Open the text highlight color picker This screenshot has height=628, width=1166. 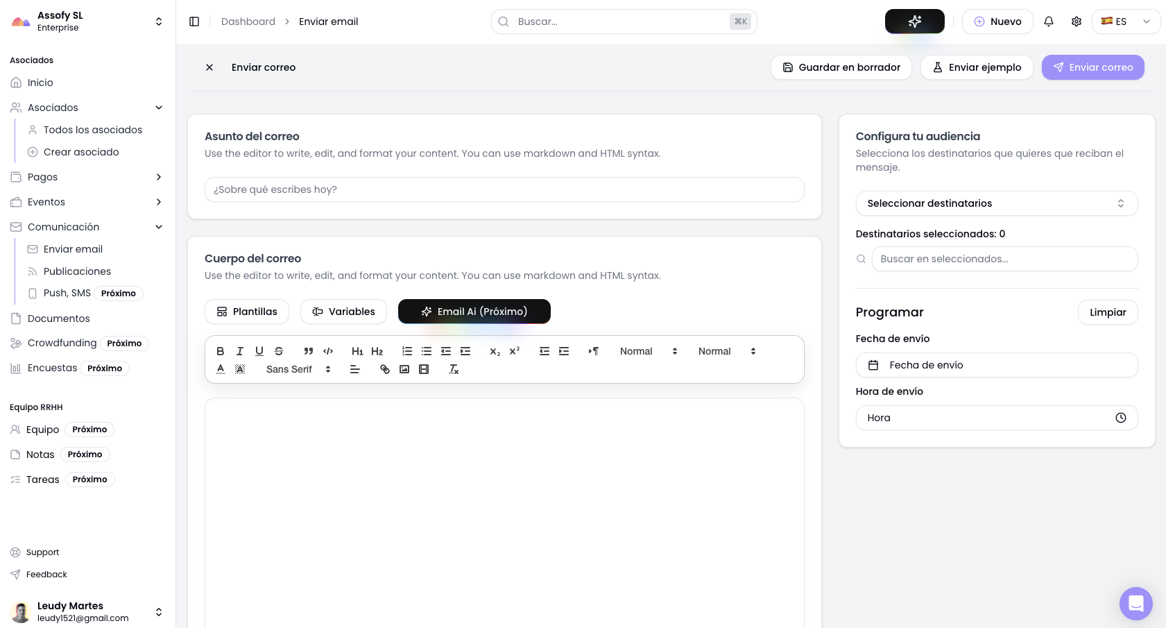click(239, 368)
